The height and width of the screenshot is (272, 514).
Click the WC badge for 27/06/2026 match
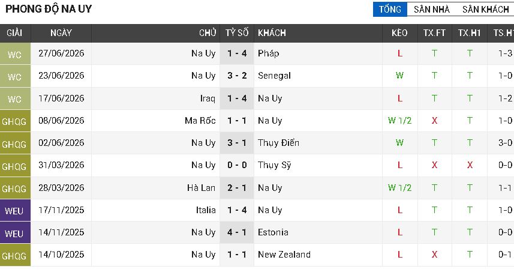(x=15, y=53)
